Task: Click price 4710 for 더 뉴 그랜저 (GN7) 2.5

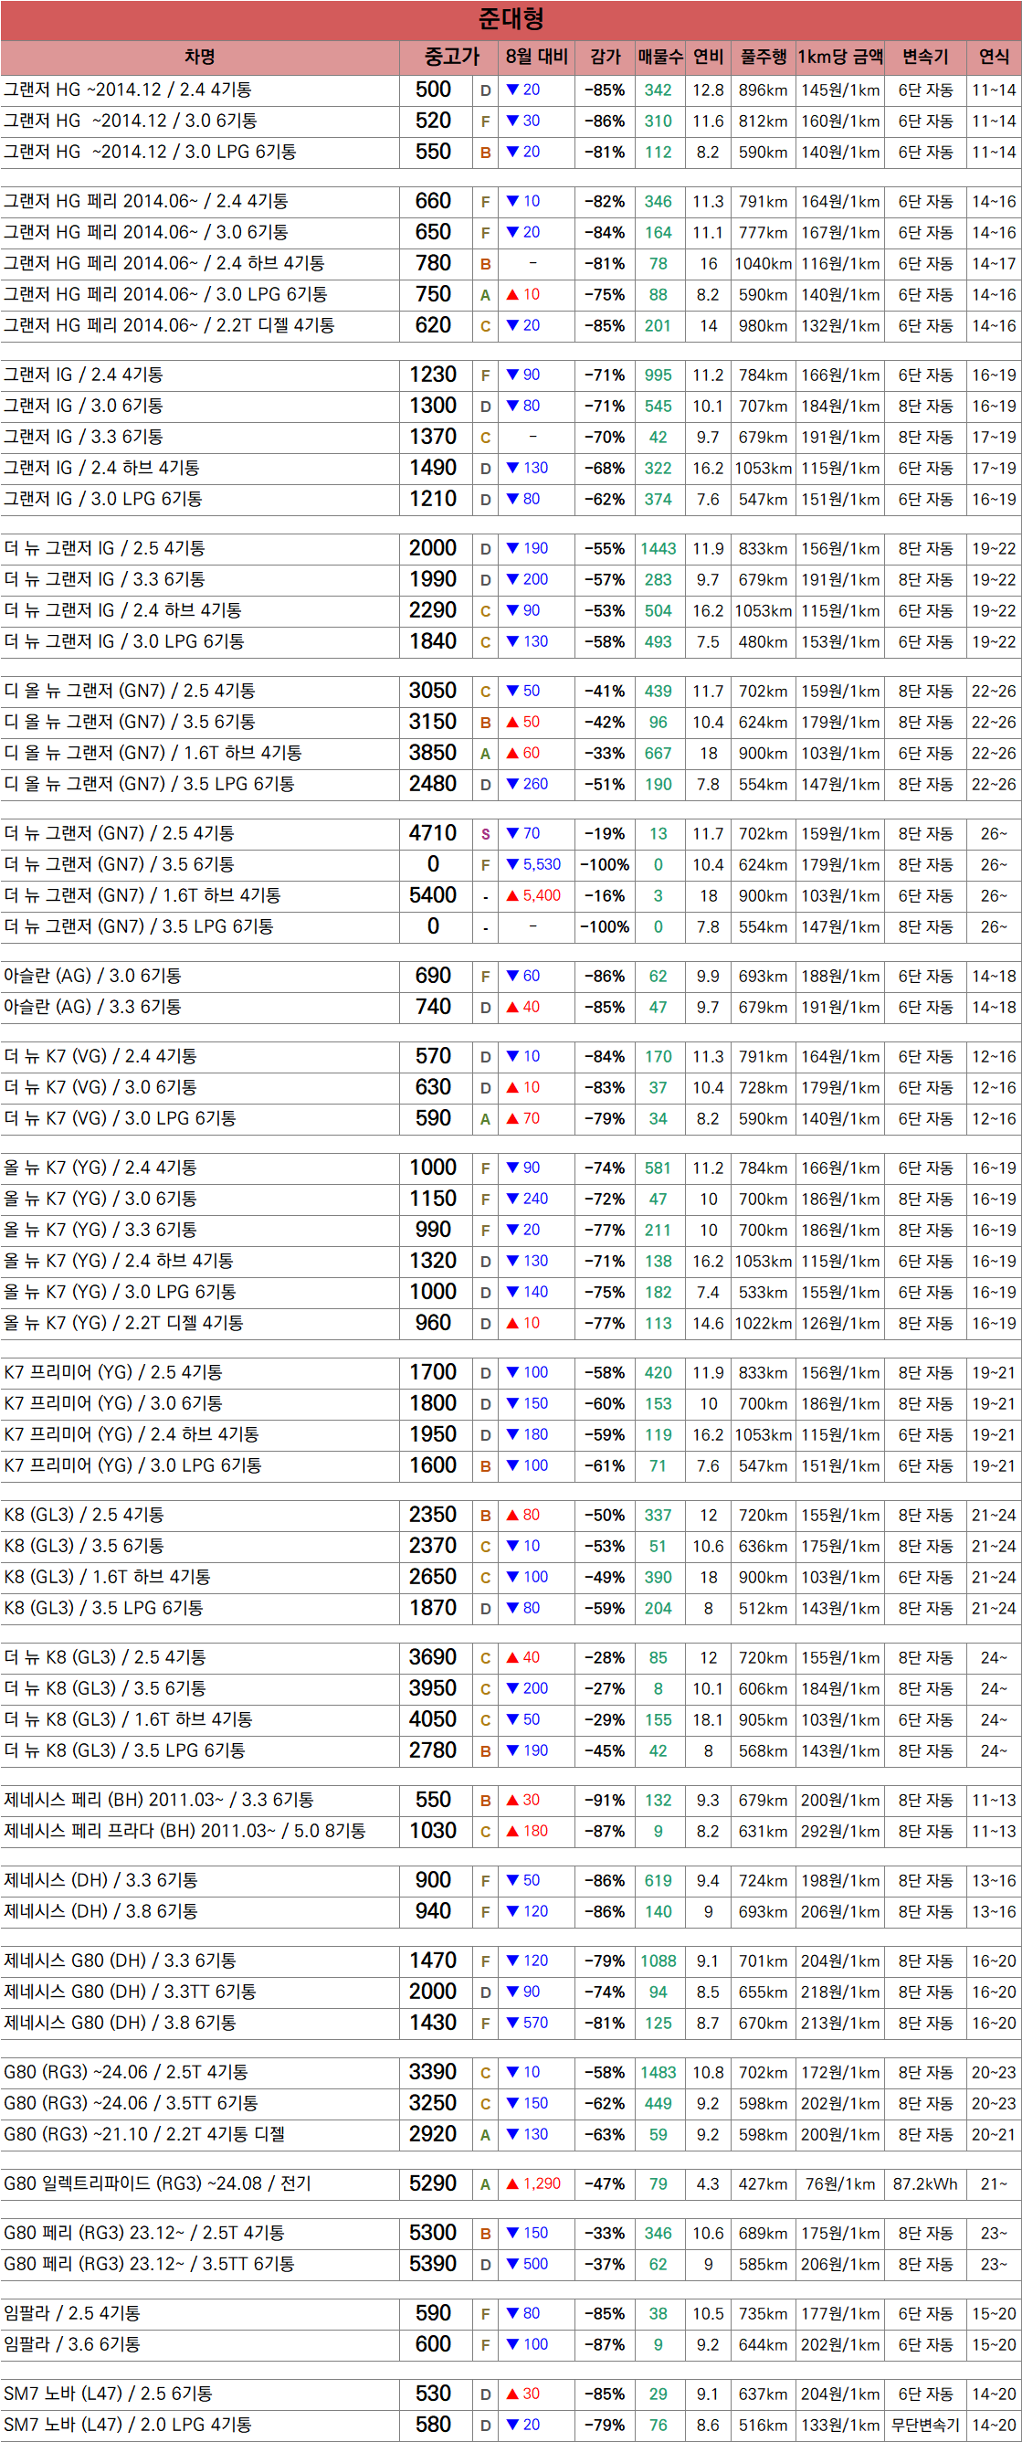Action: (x=433, y=833)
